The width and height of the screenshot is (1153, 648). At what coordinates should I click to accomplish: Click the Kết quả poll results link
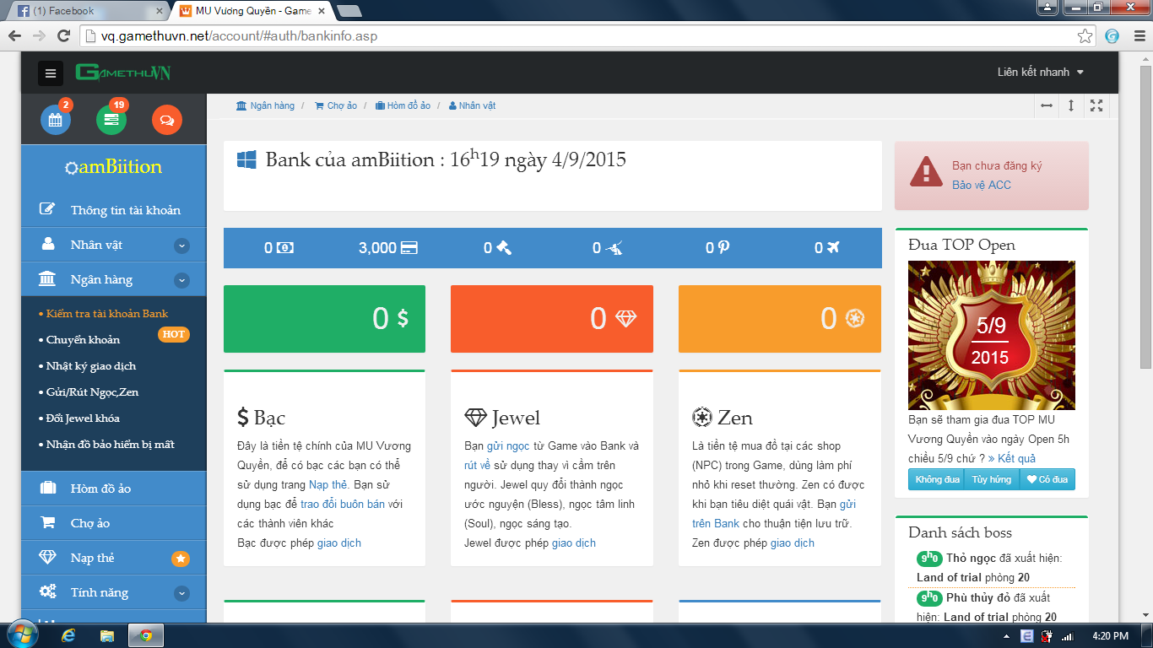point(1011,458)
